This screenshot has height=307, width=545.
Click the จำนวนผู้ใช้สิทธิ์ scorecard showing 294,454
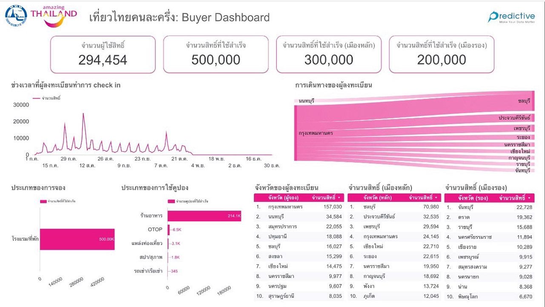click(x=103, y=55)
